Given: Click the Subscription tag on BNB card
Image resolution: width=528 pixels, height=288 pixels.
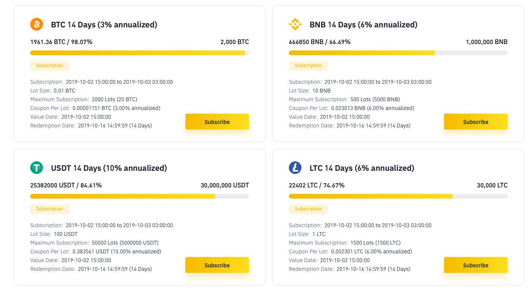Looking at the screenshot, I should point(308,66).
